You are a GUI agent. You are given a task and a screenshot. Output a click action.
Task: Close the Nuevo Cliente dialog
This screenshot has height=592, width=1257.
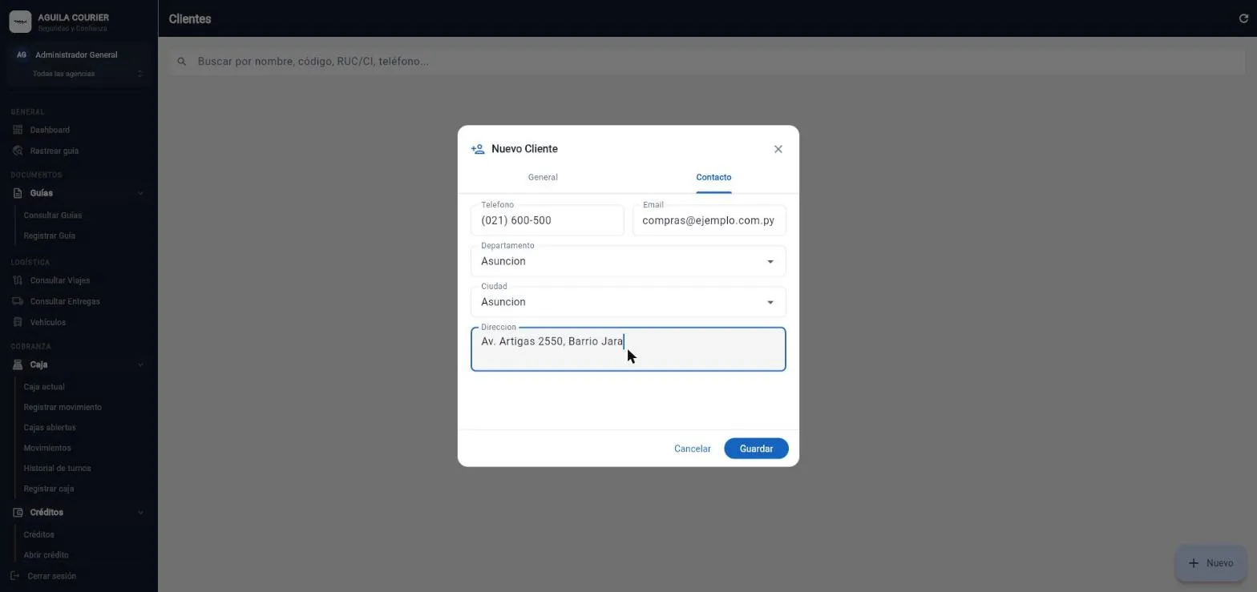pyautogui.click(x=778, y=149)
